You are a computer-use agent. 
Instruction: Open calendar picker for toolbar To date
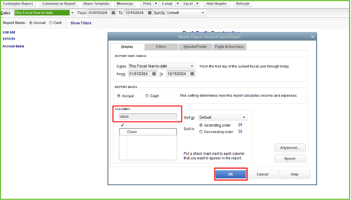[x=150, y=13]
